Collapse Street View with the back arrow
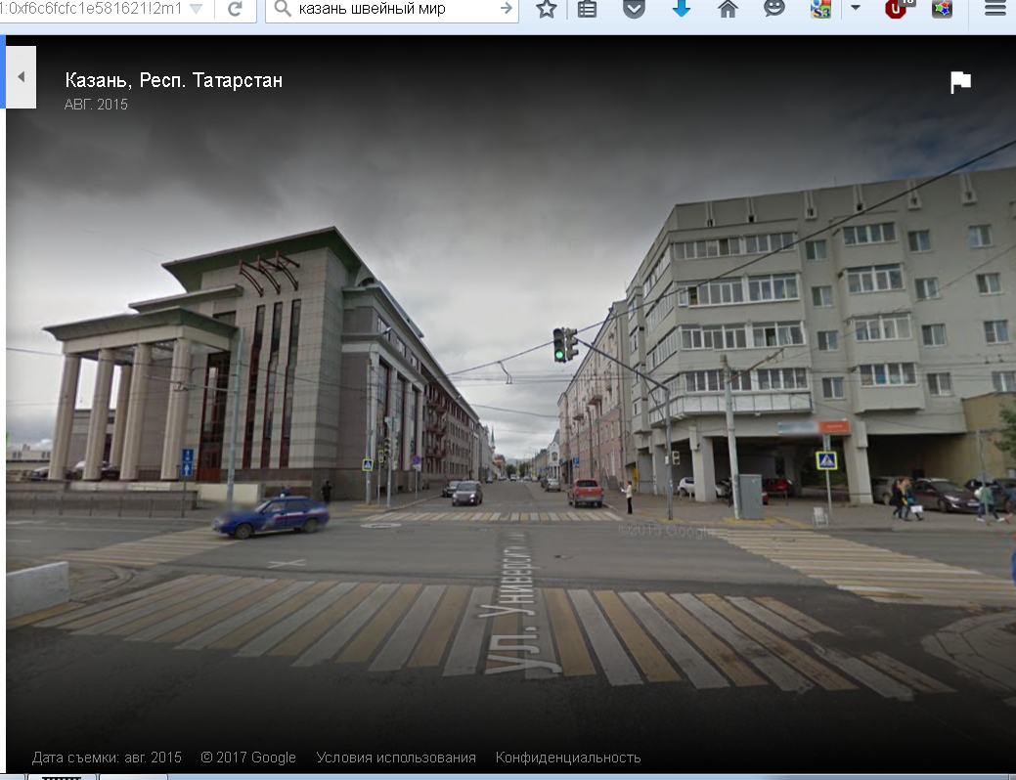 21,77
